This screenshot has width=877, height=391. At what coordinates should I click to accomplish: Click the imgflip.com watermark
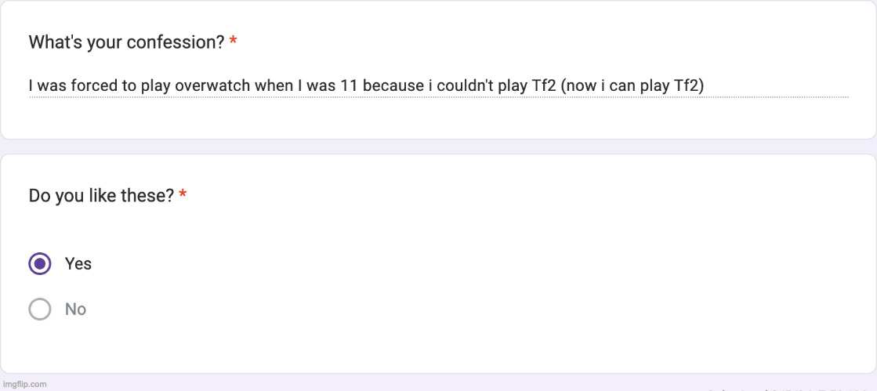[x=24, y=384]
